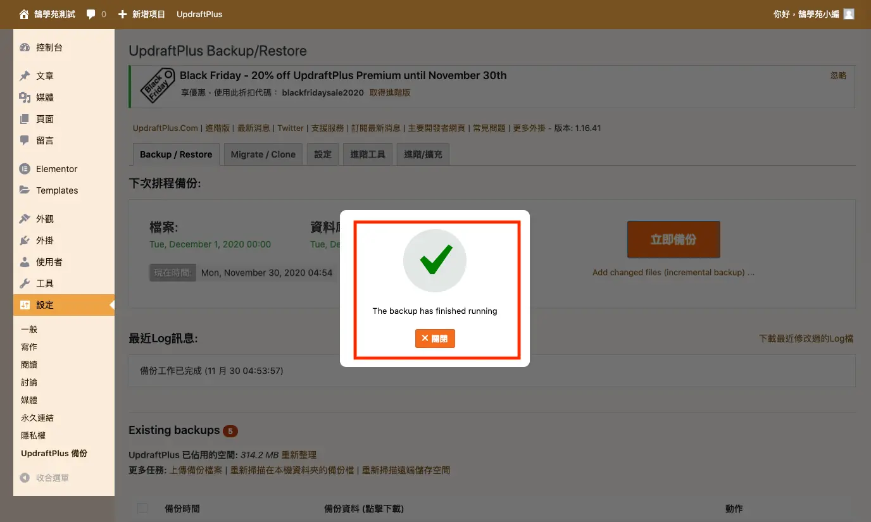Viewport: 871px width, 522px height.
Task: Click the 外掛 plugin icon
Action: tap(25, 240)
